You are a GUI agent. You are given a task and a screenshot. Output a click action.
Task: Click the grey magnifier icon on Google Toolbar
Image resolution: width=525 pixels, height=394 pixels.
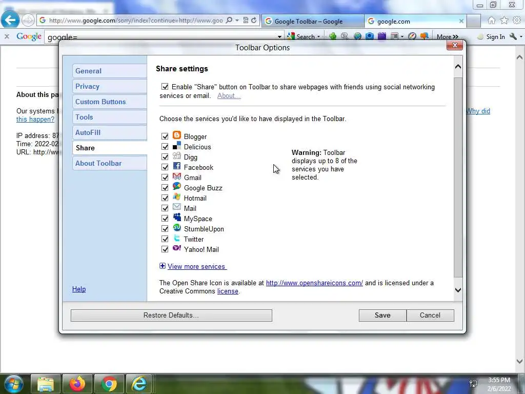click(345, 36)
